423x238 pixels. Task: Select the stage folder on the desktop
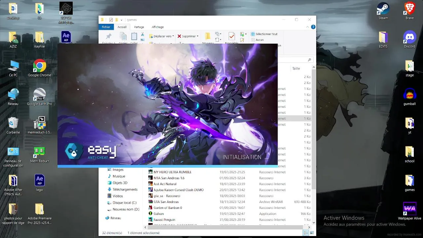point(410,68)
